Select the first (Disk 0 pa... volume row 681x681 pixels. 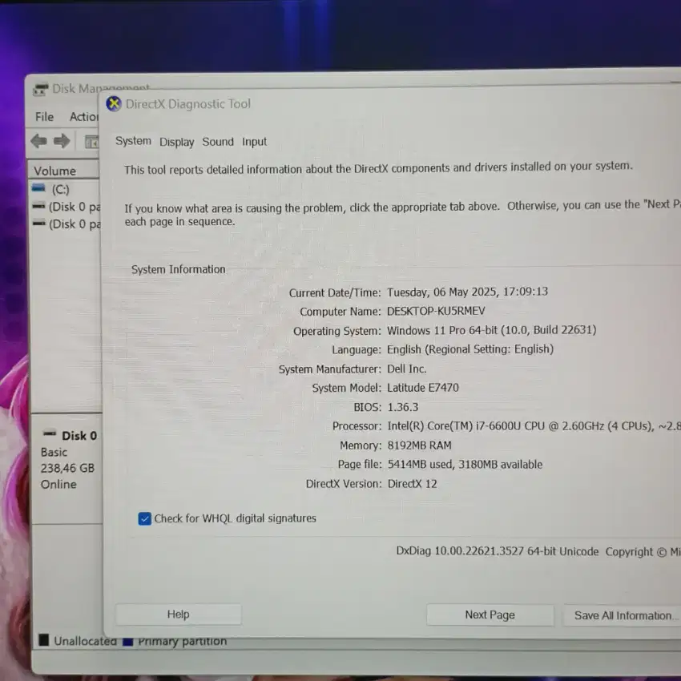66,207
